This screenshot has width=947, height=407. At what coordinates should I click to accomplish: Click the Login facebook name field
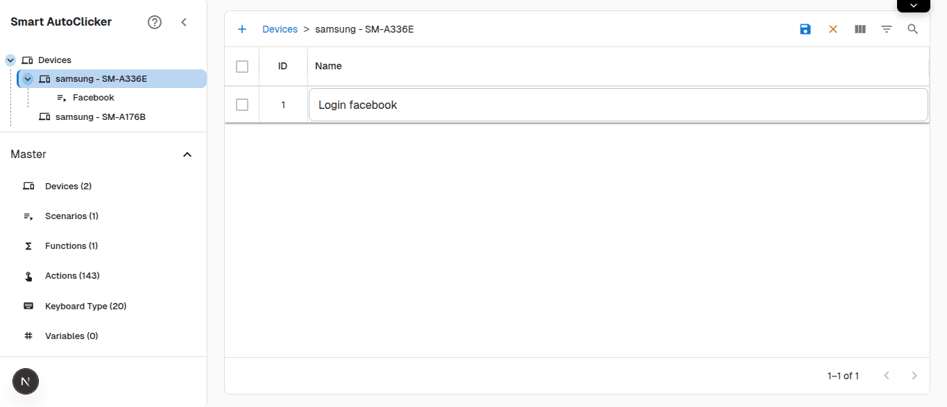click(x=617, y=105)
